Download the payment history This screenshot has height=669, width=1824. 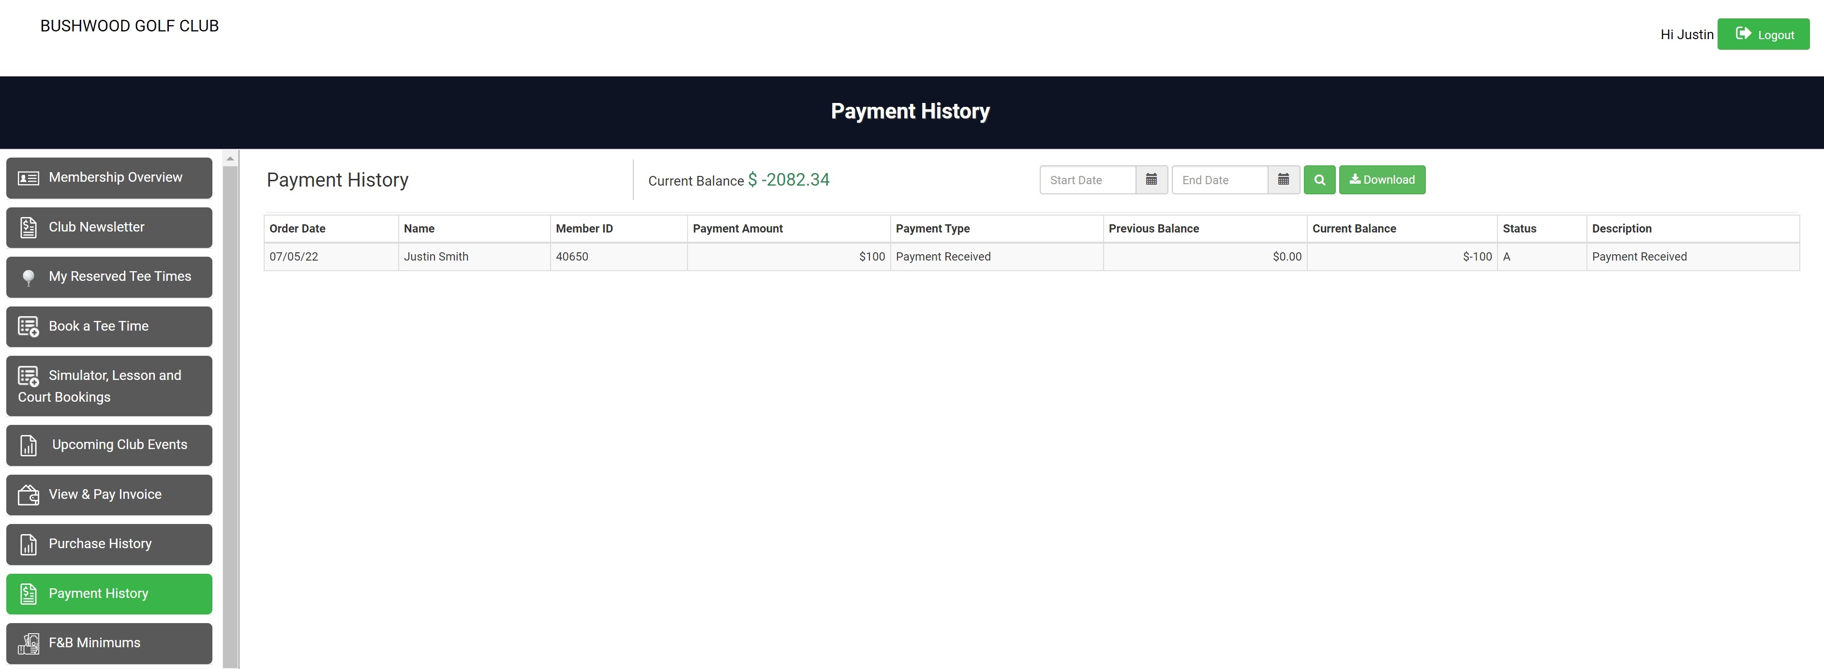coord(1381,180)
